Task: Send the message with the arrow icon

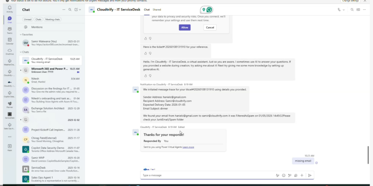Action: tap(310, 175)
